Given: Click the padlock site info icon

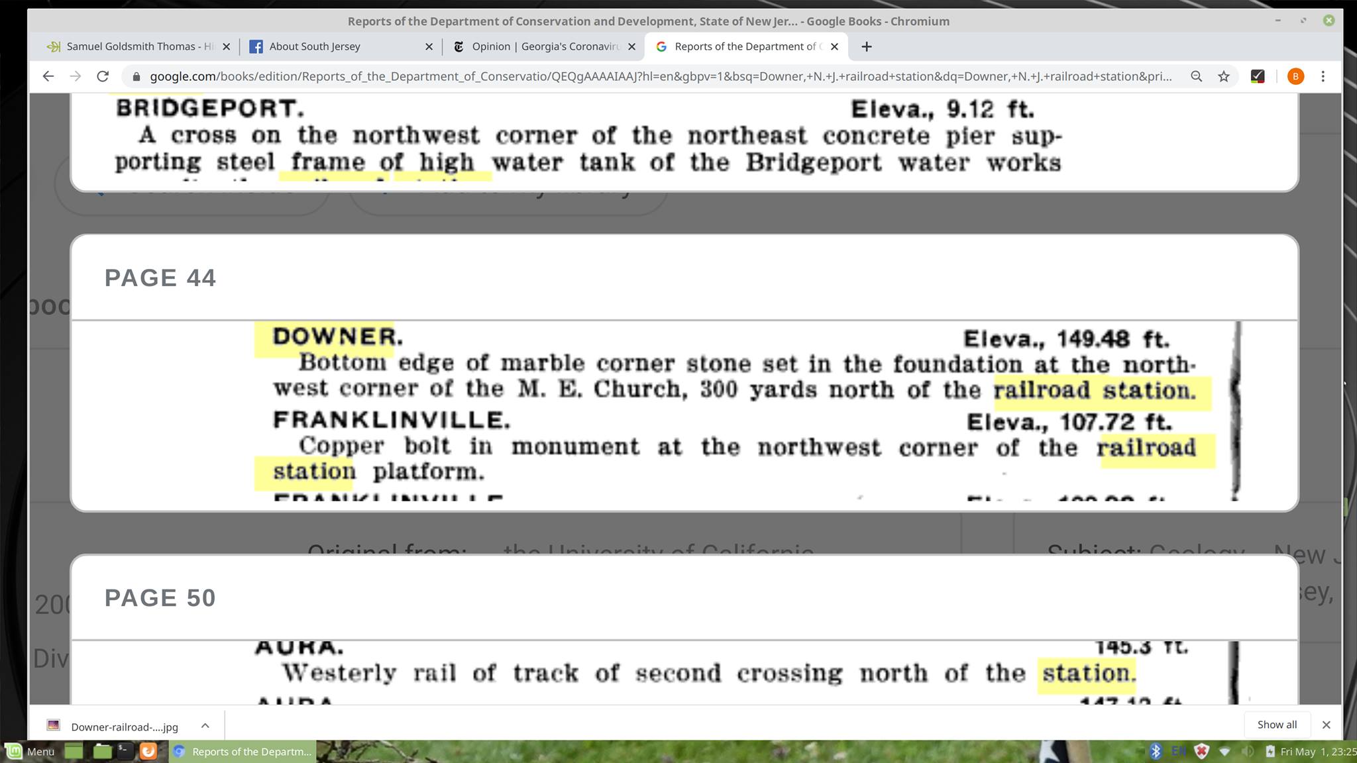Looking at the screenshot, I should (x=136, y=77).
